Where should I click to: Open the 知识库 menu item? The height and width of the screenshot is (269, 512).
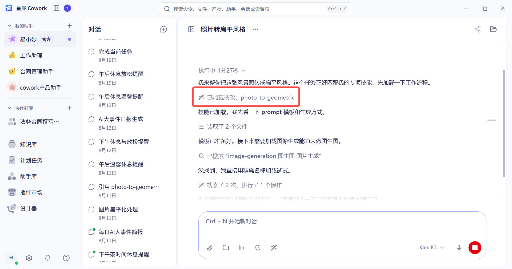click(40, 144)
